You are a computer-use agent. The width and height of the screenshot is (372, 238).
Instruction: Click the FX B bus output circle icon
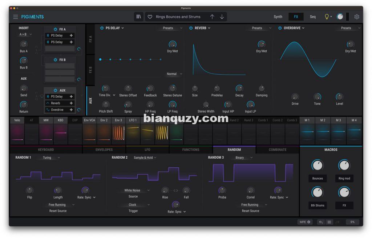[79, 79]
